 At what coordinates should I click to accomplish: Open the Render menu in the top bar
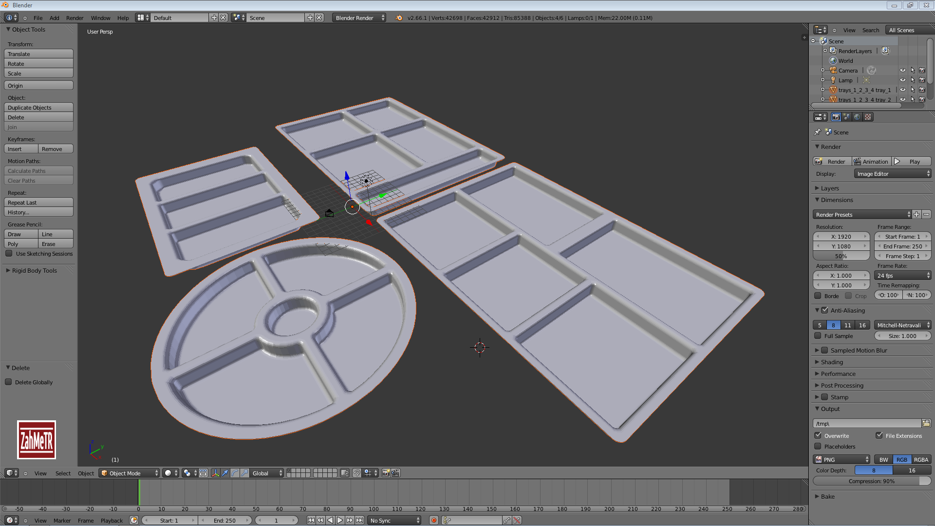coord(75,18)
